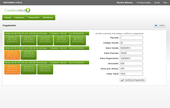Select Parcela 10 due 03/12/2012

pos(78,41)
